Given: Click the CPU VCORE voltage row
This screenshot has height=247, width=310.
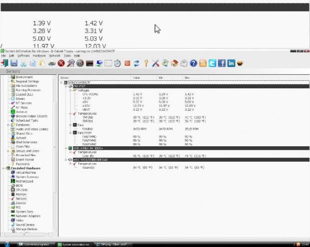Looking at the screenshot, I should [184, 94].
